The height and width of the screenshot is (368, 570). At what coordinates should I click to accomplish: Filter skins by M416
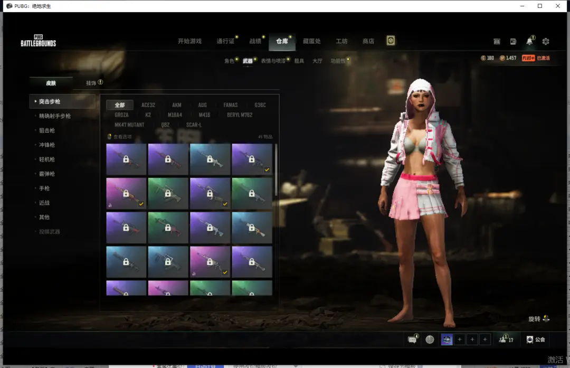(204, 115)
